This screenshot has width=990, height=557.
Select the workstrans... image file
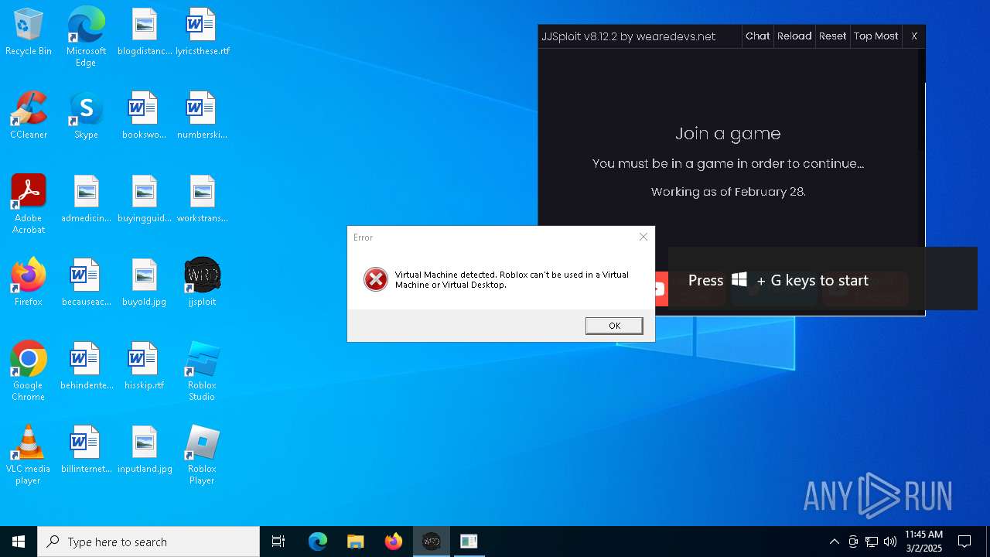point(202,200)
